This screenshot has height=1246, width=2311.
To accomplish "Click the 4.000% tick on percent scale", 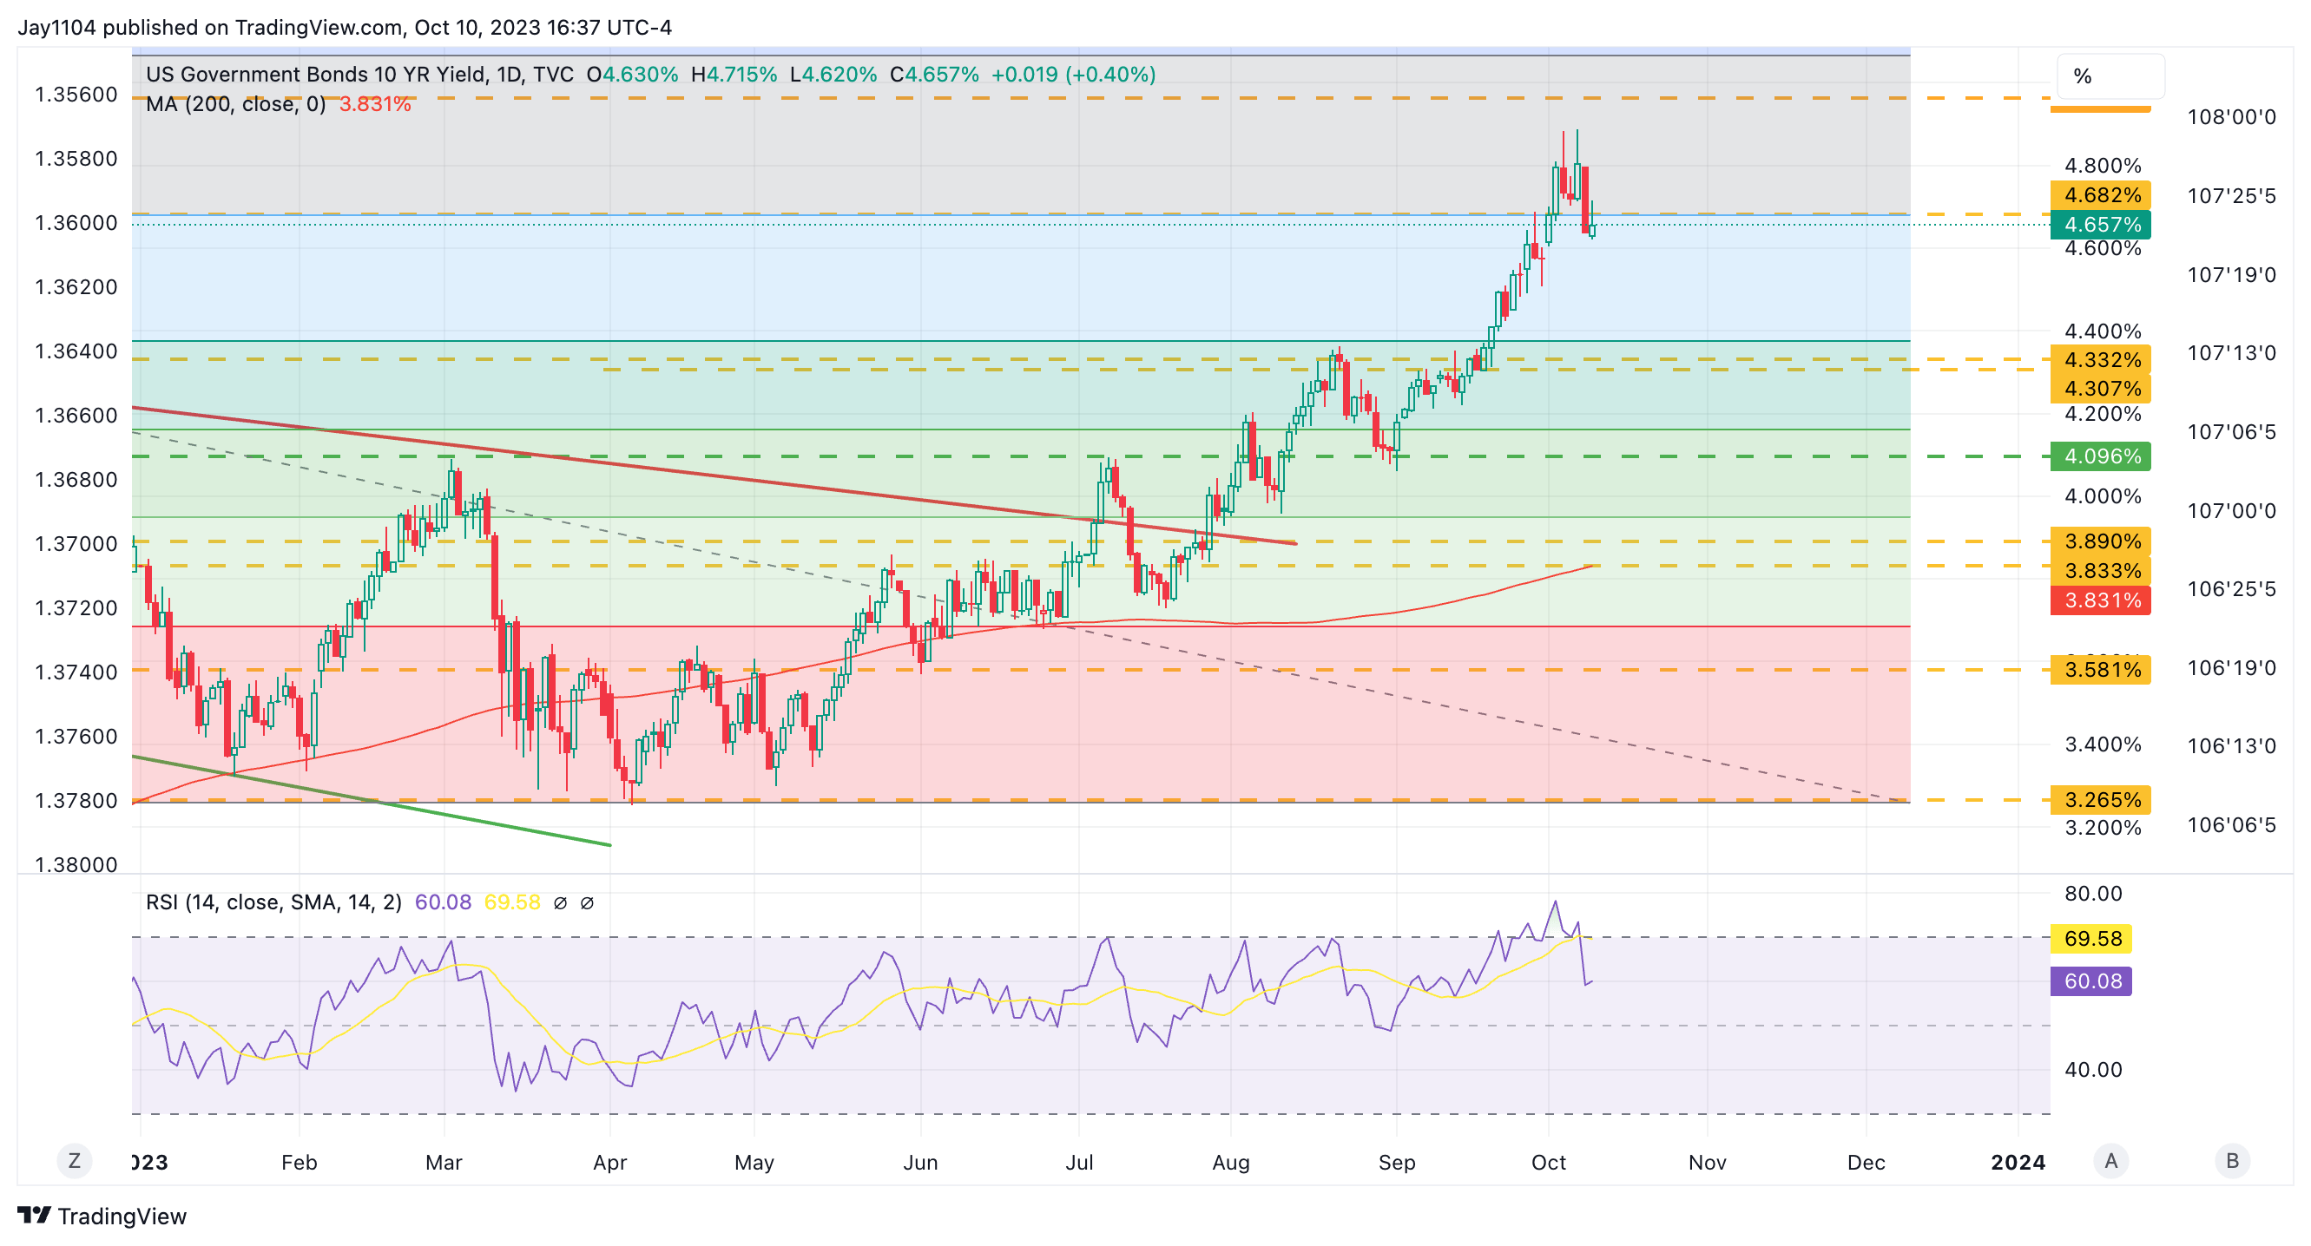I will (2103, 496).
